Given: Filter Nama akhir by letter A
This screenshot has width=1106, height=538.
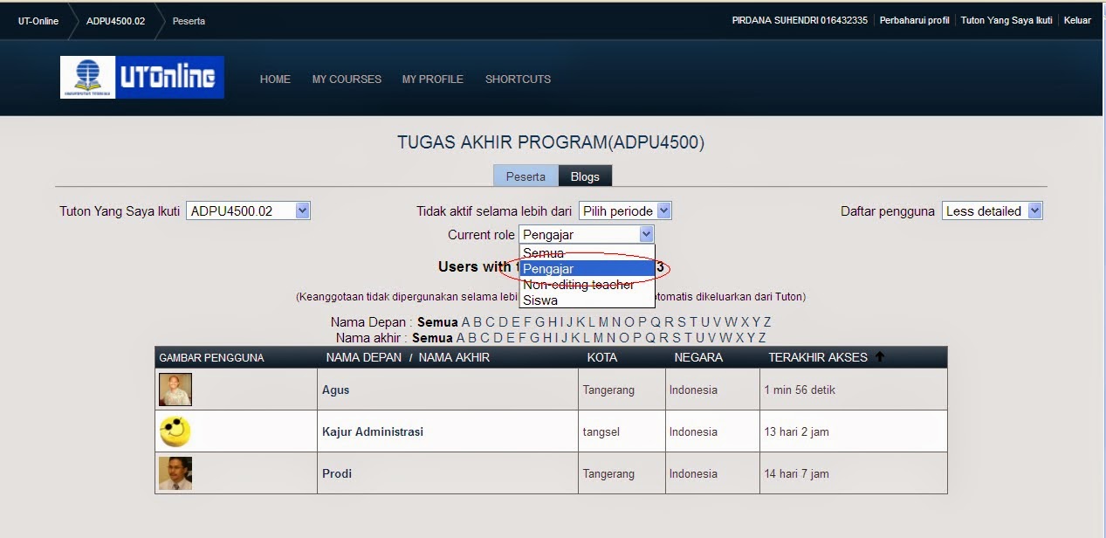Looking at the screenshot, I should tap(461, 338).
